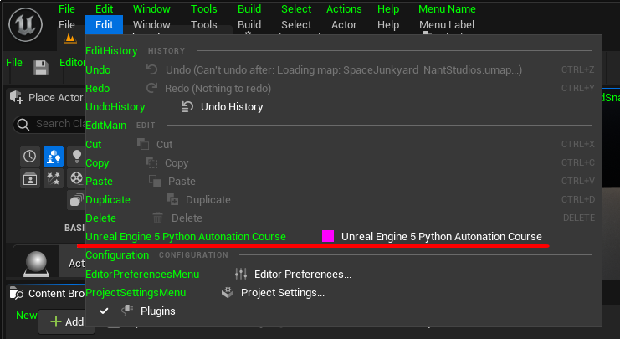Switch to the Place Actors tab
This screenshot has height=339, width=620.
tap(48, 97)
